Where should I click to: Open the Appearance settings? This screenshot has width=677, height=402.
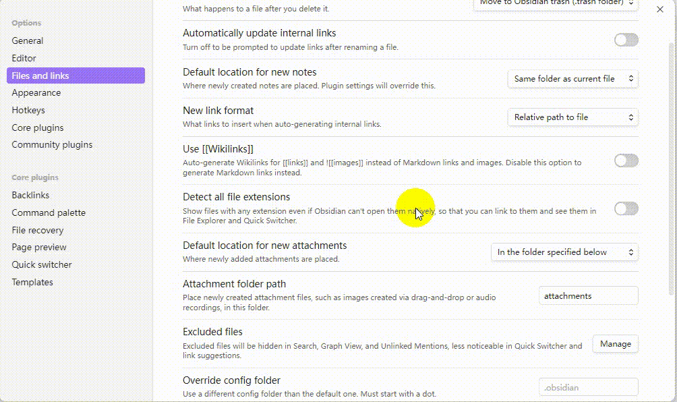pyautogui.click(x=36, y=92)
